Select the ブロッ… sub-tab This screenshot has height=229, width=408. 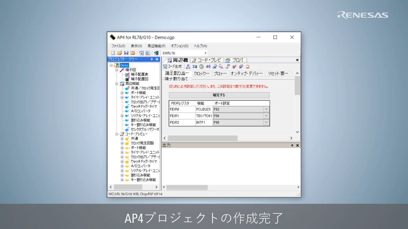pos(220,73)
